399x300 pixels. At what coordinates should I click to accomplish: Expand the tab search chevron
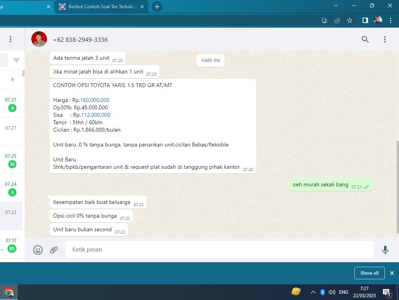336,5
